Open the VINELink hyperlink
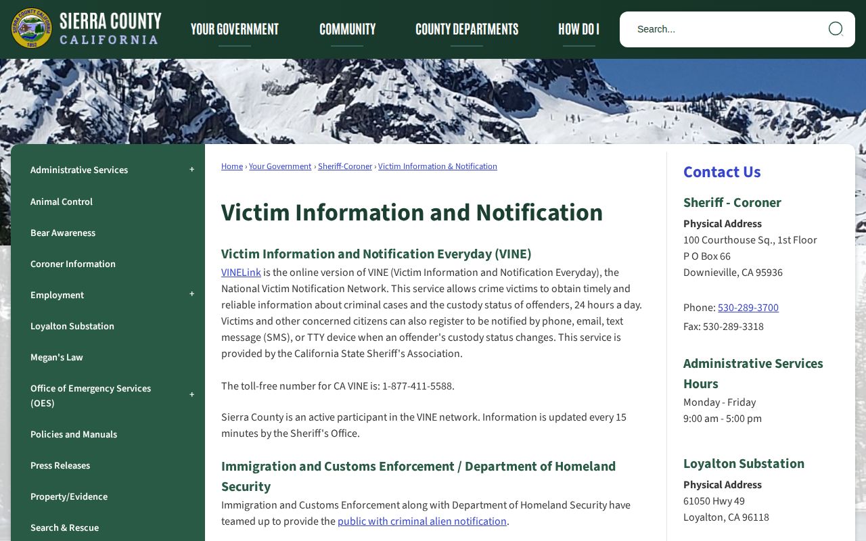The height and width of the screenshot is (541, 866). pyautogui.click(x=241, y=273)
